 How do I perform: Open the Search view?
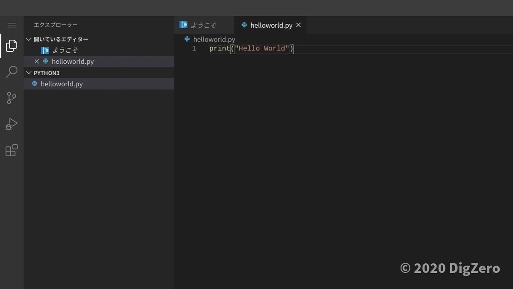(12, 72)
